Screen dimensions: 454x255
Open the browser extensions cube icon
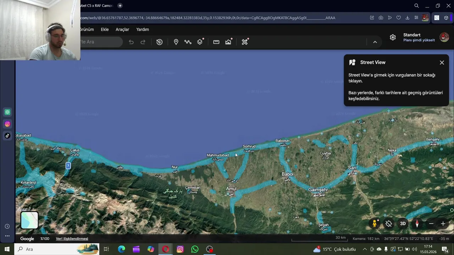446,18
